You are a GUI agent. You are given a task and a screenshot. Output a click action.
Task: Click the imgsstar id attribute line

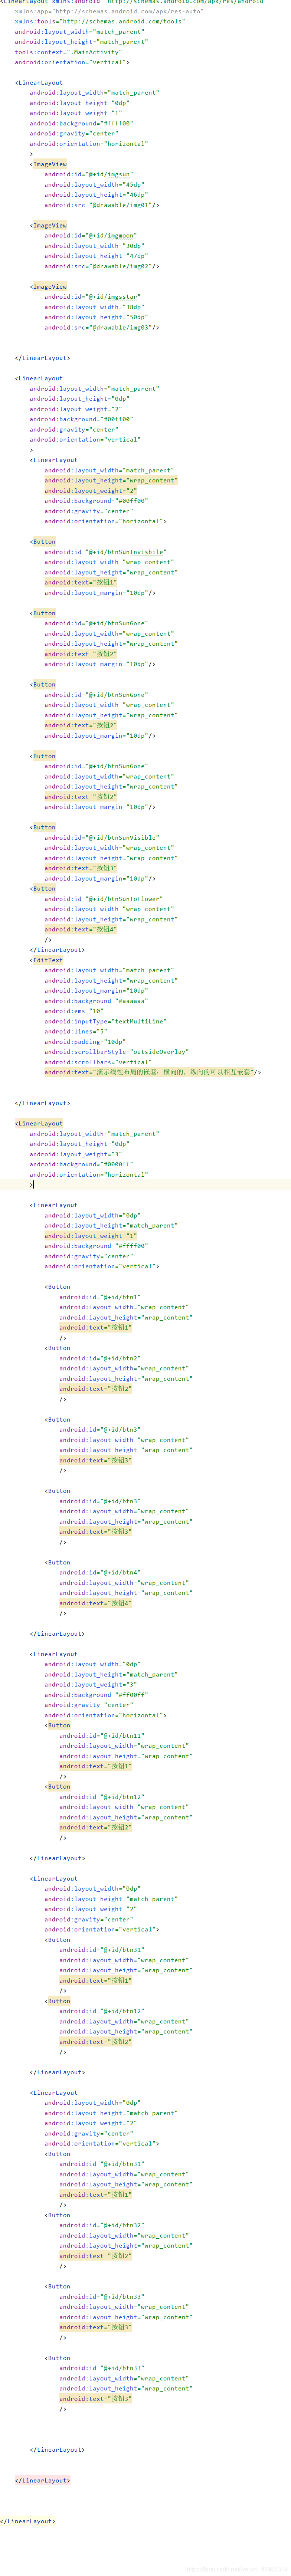(x=92, y=297)
